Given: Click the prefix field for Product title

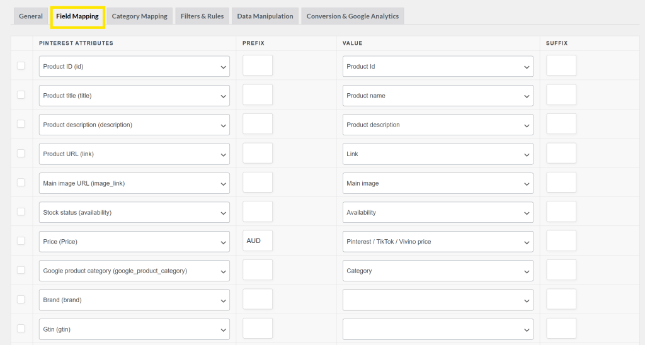Looking at the screenshot, I should click(x=258, y=95).
